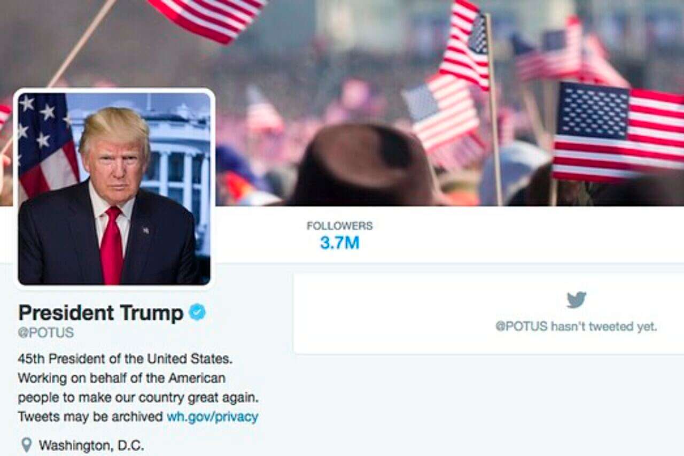Click "45th President of the United States" bio line
The height and width of the screenshot is (456, 684).
pos(126,358)
